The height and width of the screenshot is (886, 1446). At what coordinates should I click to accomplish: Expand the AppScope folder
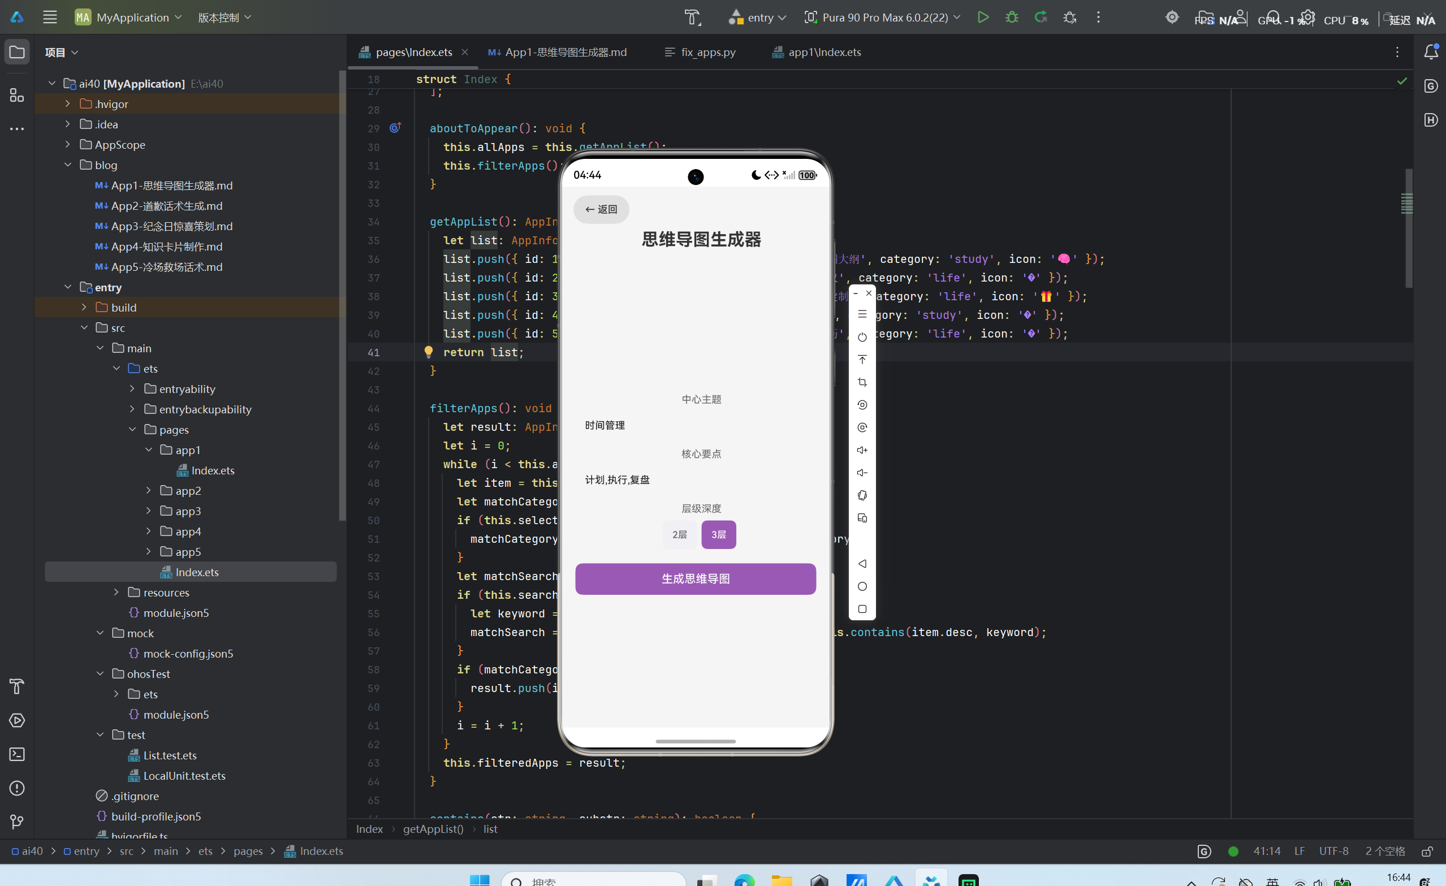coord(67,144)
